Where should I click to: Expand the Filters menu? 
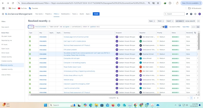[x=56, y=14]
